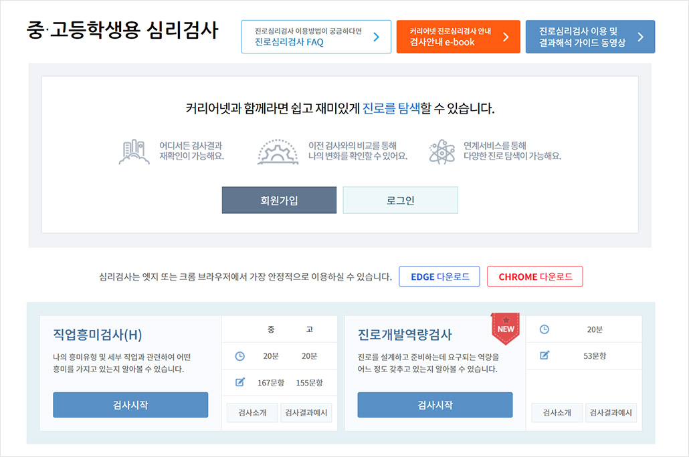Viewport: 689px width, 457px height.
Task: Click the 167문항 value
Action: tap(271, 383)
